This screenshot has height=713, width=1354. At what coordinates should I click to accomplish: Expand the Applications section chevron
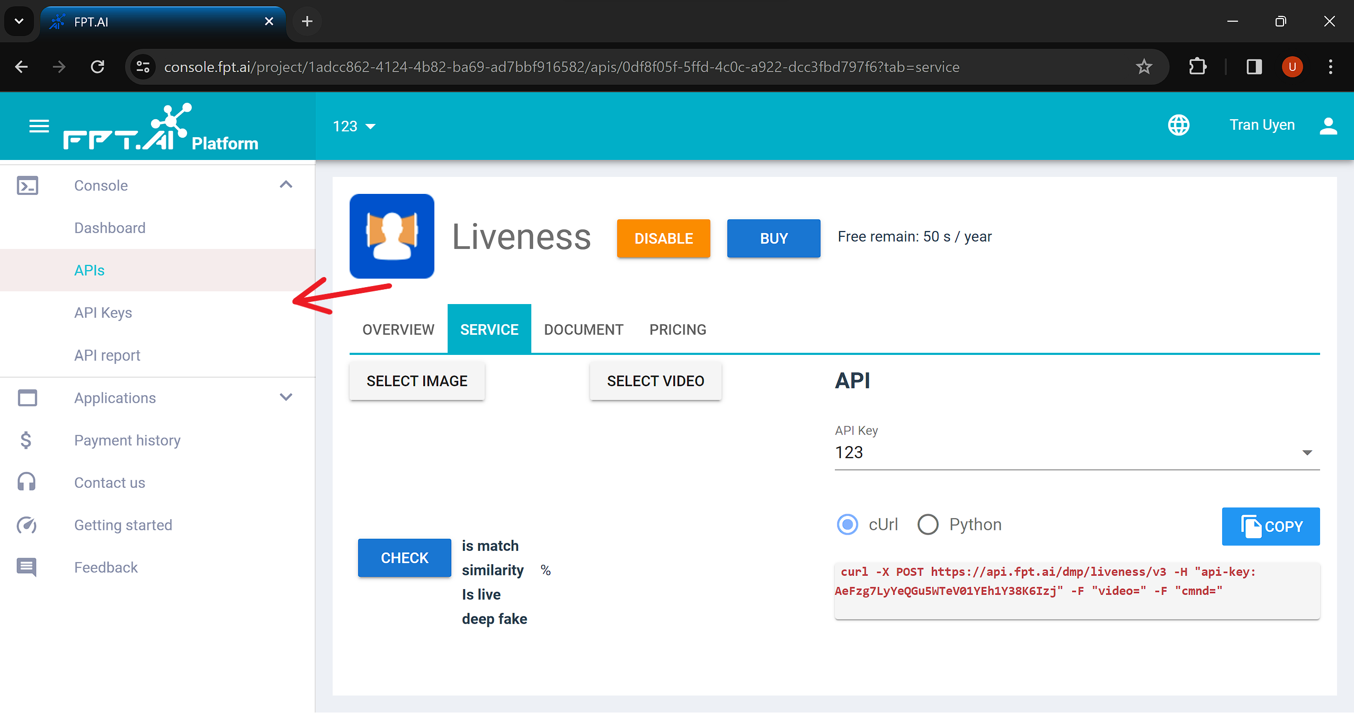[286, 397]
